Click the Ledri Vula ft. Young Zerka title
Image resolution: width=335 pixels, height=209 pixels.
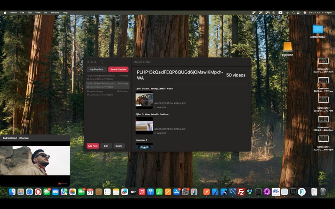pyautogui.click(x=154, y=89)
